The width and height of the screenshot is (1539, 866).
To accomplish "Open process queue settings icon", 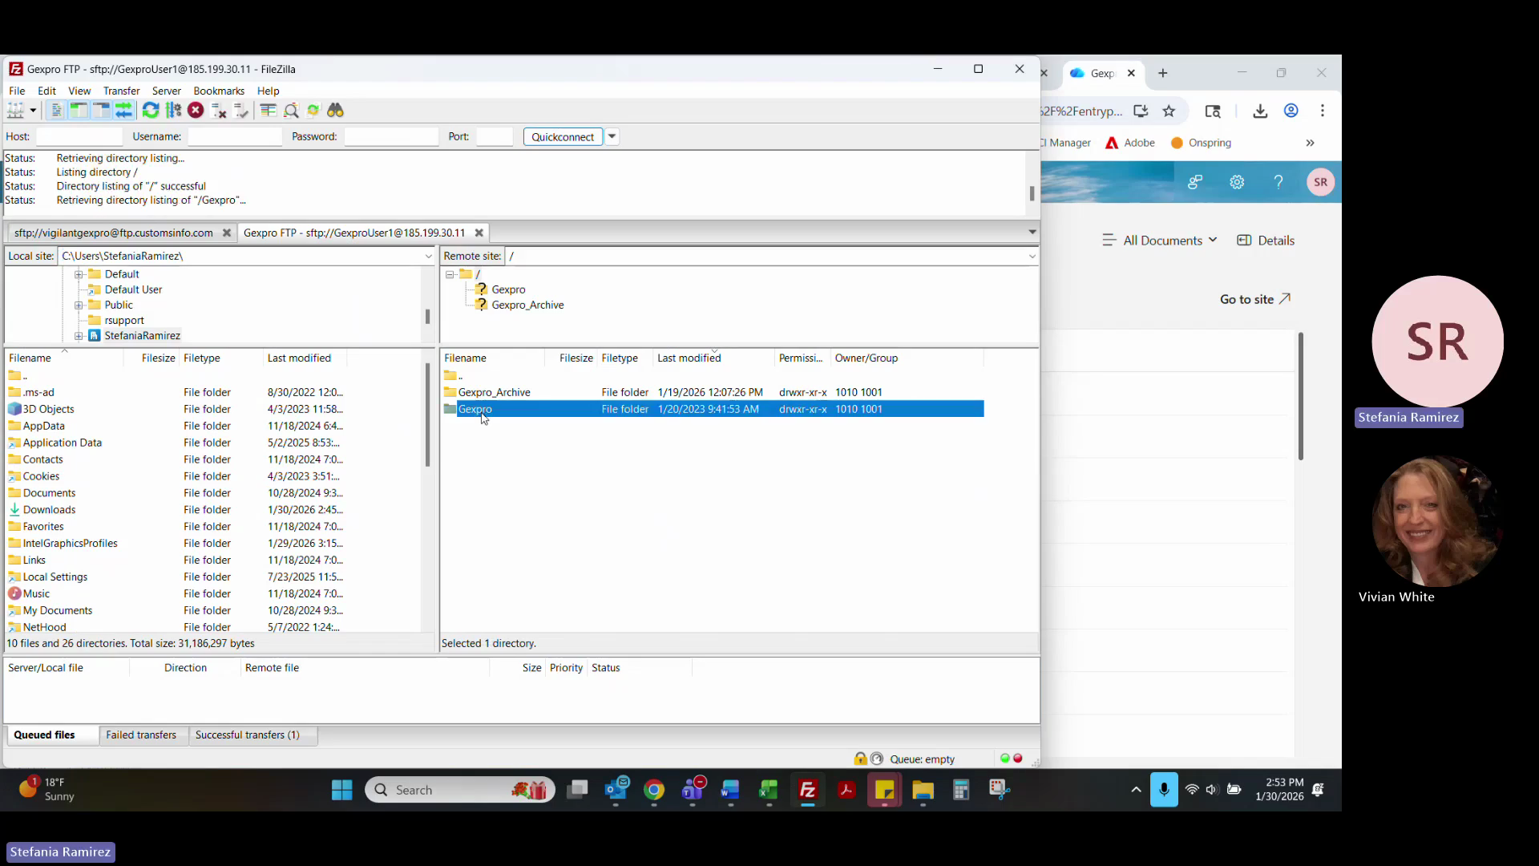I will [173, 111].
